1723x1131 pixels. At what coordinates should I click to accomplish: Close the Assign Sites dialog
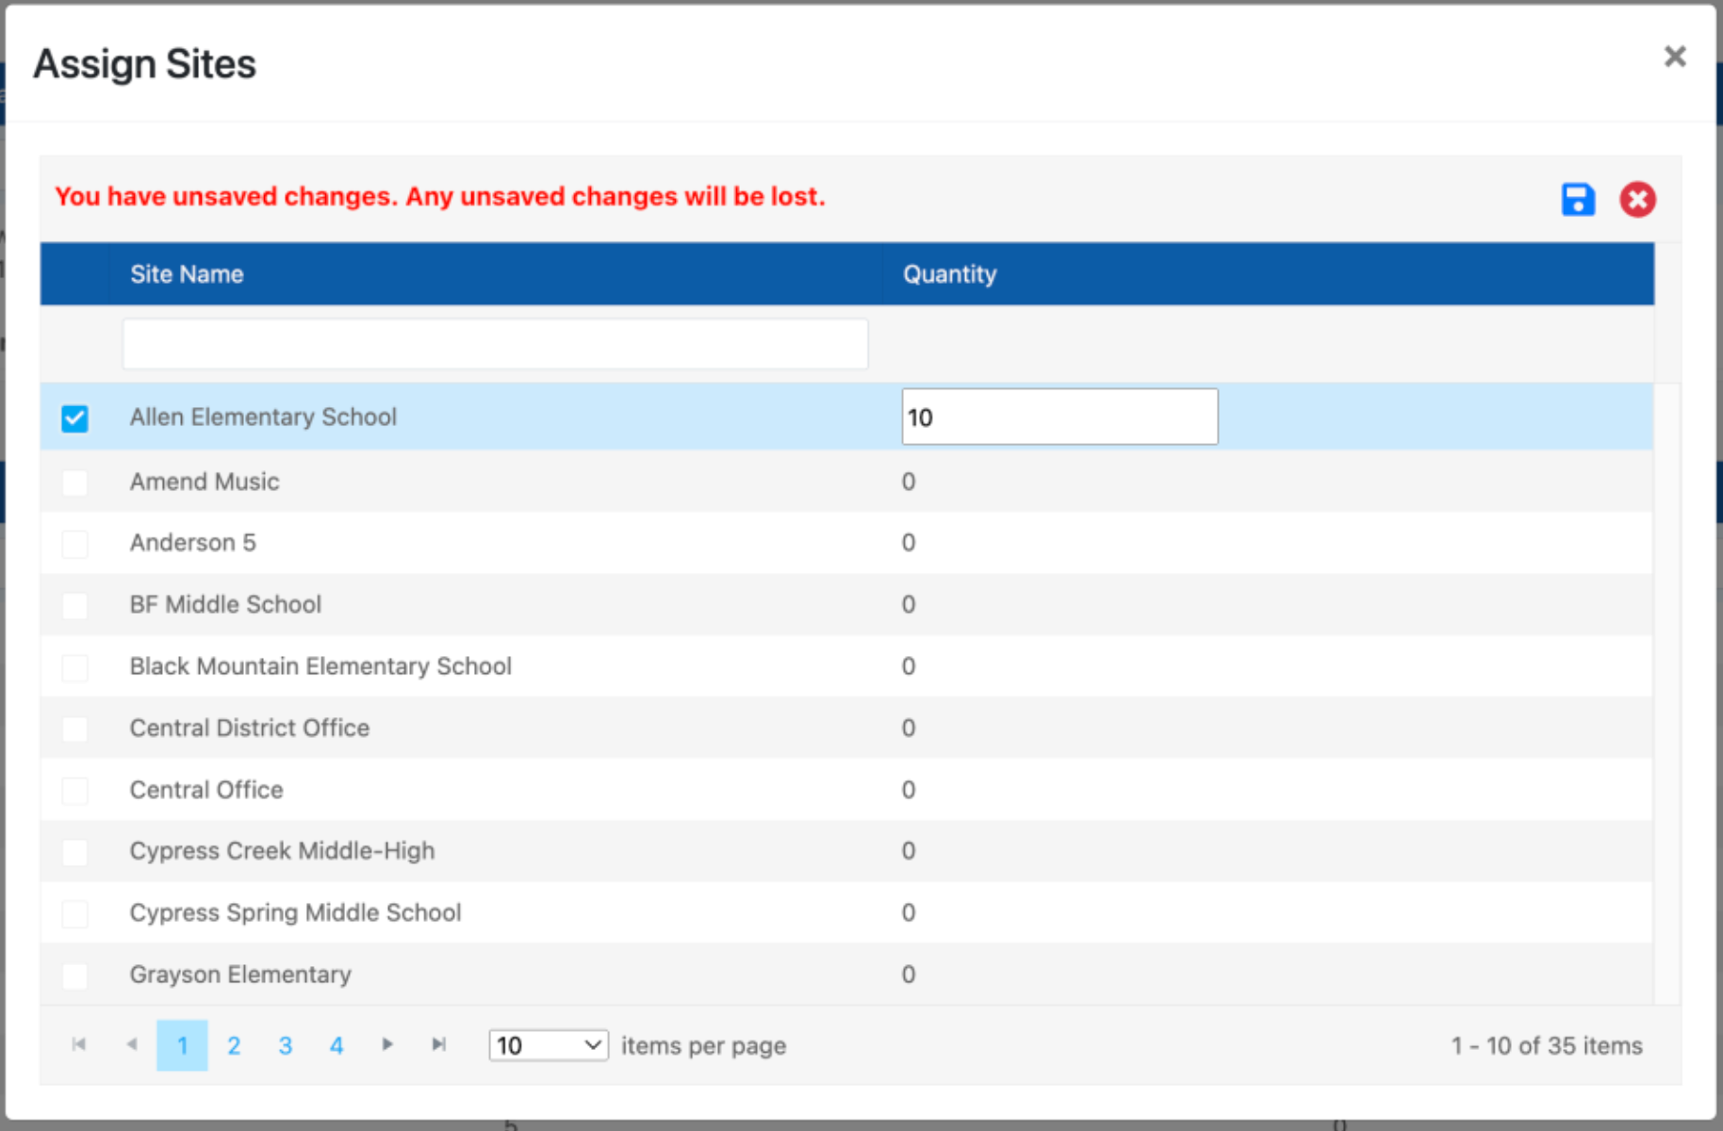(1674, 57)
